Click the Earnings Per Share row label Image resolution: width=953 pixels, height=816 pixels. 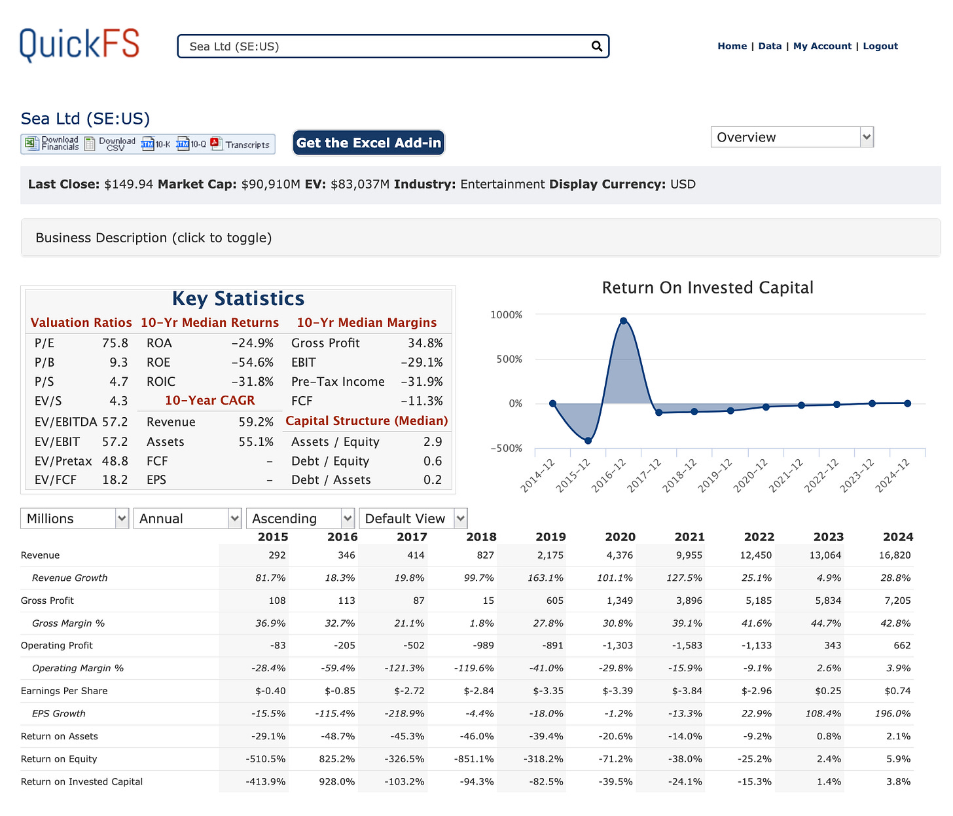(x=64, y=691)
